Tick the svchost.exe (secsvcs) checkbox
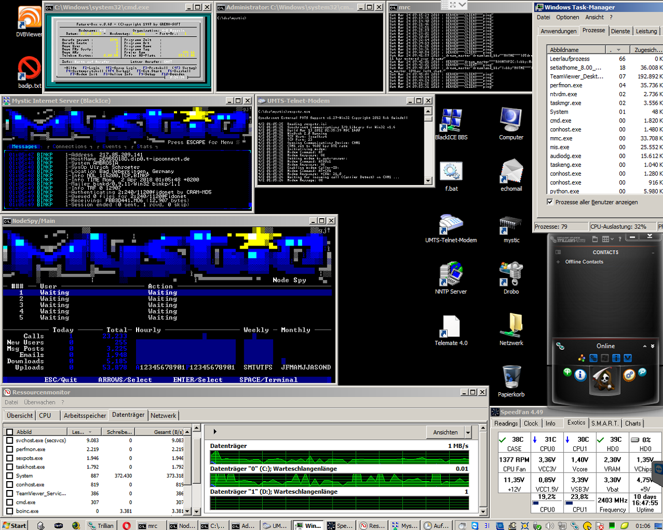The height and width of the screenshot is (530, 663). click(x=9, y=441)
